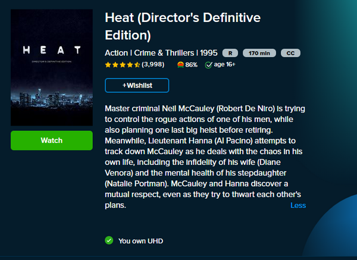Click the five-star rating icons
The height and width of the screenshot is (260, 357).
coord(122,64)
